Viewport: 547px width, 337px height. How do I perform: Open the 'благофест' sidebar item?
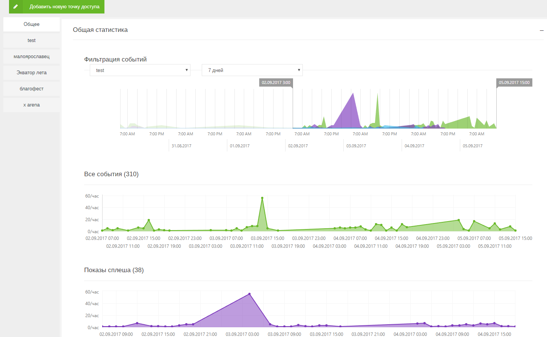click(32, 89)
